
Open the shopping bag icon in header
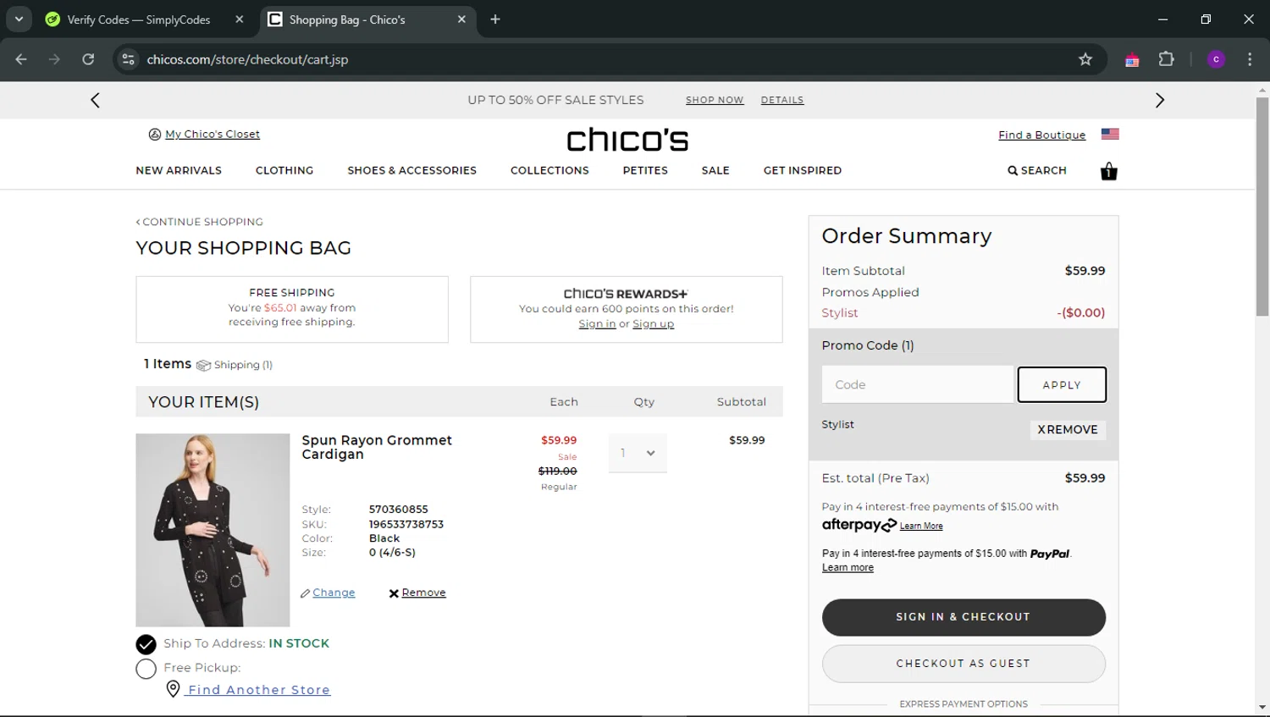click(1108, 172)
